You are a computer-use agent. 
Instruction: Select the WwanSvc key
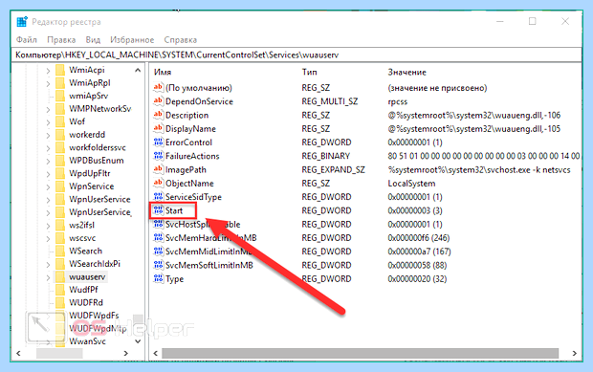point(87,341)
